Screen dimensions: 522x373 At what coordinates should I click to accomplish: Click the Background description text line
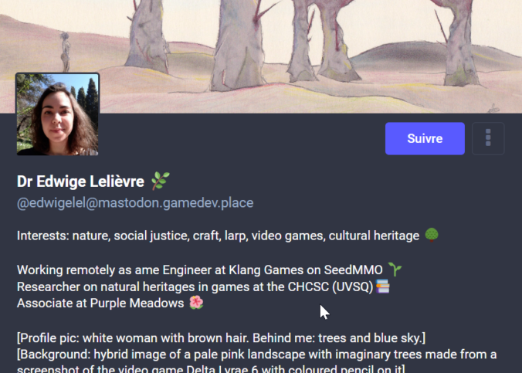pyautogui.click(x=256, y=354)
